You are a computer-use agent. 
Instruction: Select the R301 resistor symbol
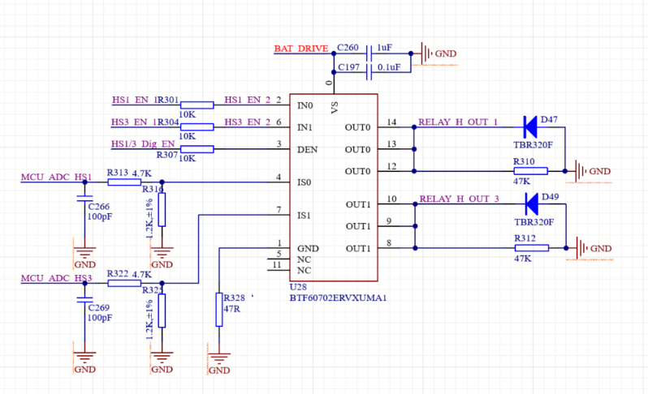pos(197,105)
